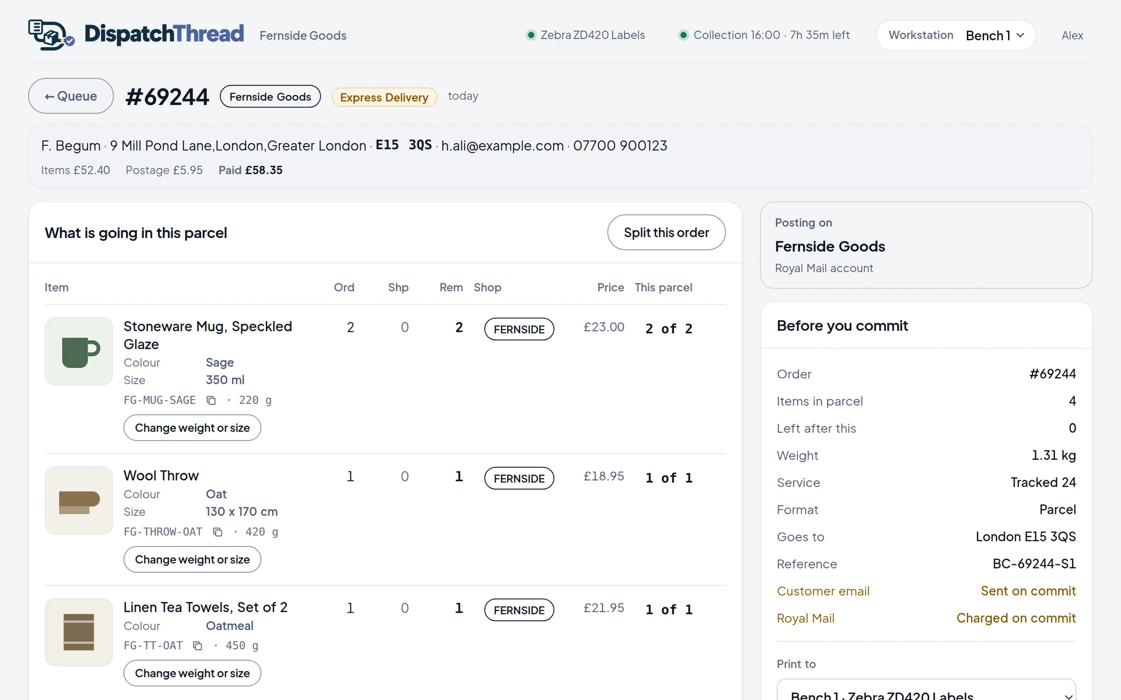Click the Posting on Fernside Goods card
This screenshot has height=700, width=1121.
pyautogui.click(x=926, y=245)
